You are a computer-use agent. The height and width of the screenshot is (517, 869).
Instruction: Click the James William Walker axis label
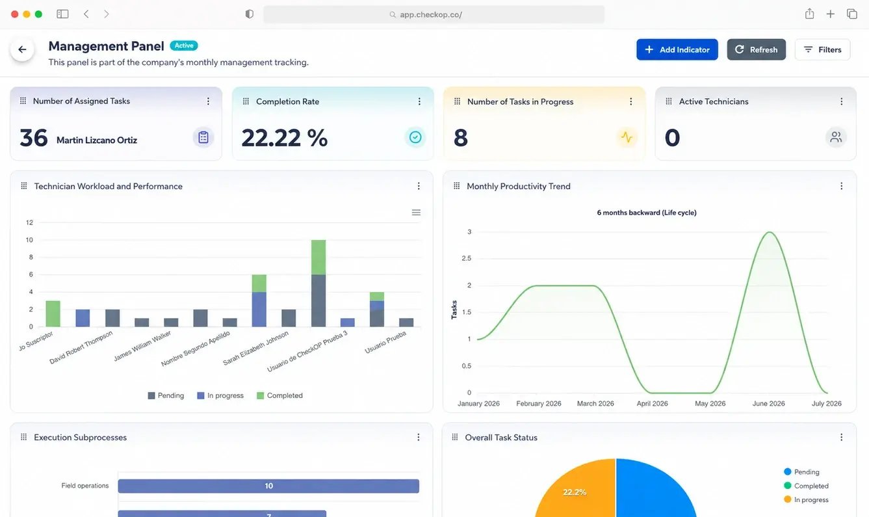(x=142, y=347)
